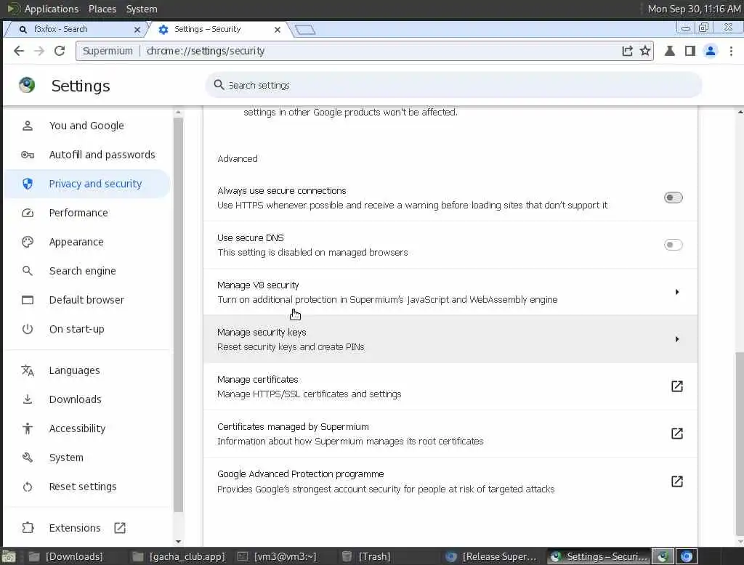Image resolution: width=744 pixels, height=565 pixels.
Task: Click the Accessibility figure icon
Action: (28, 428)
